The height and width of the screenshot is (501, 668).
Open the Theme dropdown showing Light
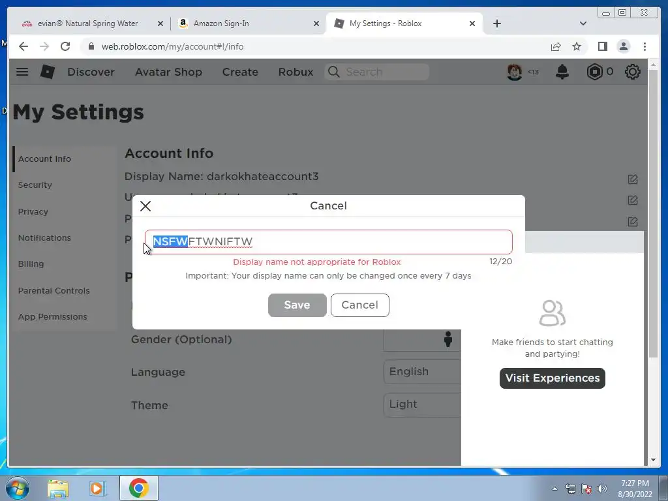[422, 404]
